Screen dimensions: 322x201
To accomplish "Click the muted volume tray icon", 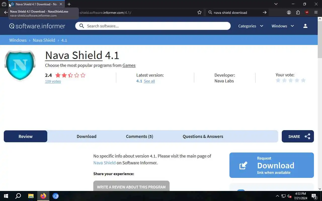I will click(x=290, y=196).
